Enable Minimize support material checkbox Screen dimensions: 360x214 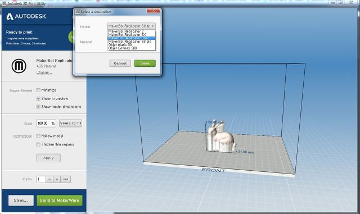click(x=38, y=90)
